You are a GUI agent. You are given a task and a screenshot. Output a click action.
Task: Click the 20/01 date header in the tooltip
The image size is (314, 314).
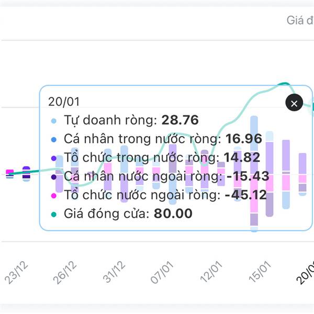tap(60, 102)
